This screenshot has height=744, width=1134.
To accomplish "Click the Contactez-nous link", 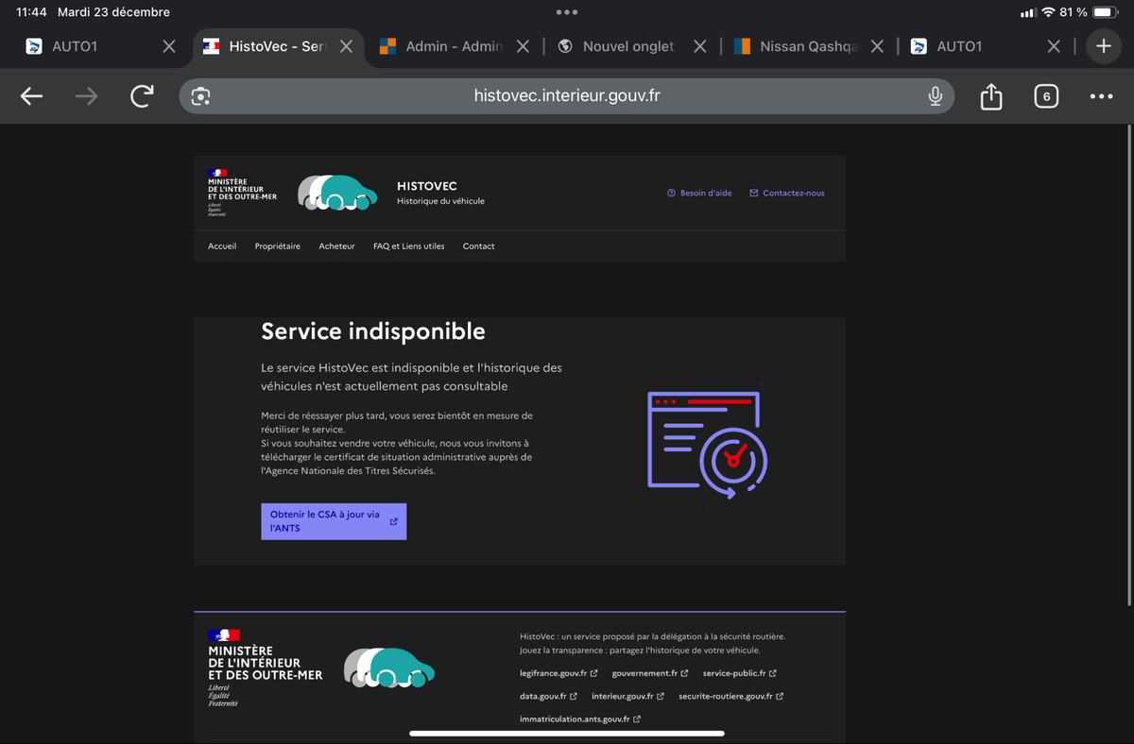I will coord(787,194).
